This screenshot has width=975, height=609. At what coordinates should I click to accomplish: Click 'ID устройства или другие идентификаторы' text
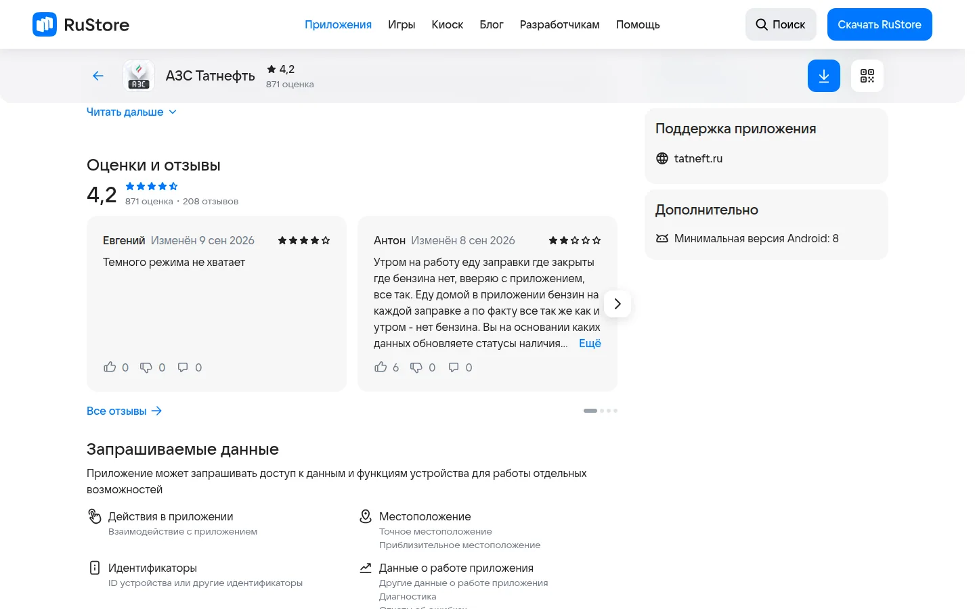pyautogui.click(x=205, y=583)
